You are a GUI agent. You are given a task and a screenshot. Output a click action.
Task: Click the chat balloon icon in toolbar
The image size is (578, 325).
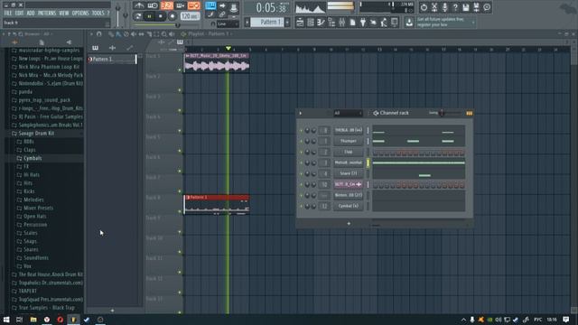pyautogui.click(x=487, y=7)
